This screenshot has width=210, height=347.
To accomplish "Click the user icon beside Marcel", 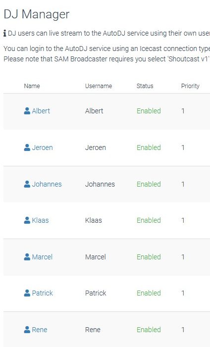I will tap(27, 257).
